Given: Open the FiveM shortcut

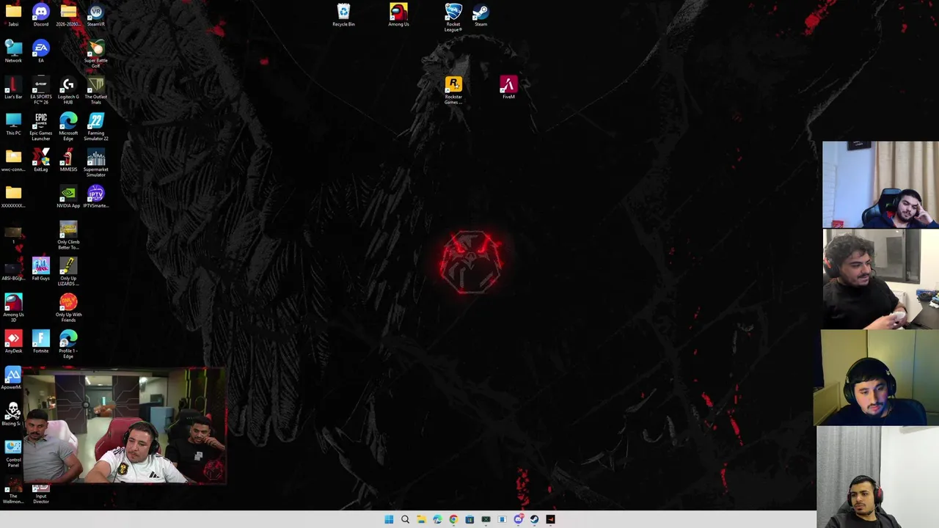Looking at the screenshot, I should [x=508, y=87].
